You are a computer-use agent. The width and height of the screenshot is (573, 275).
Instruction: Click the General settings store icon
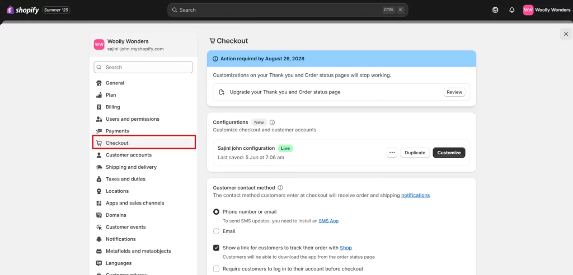click(98, 83)
